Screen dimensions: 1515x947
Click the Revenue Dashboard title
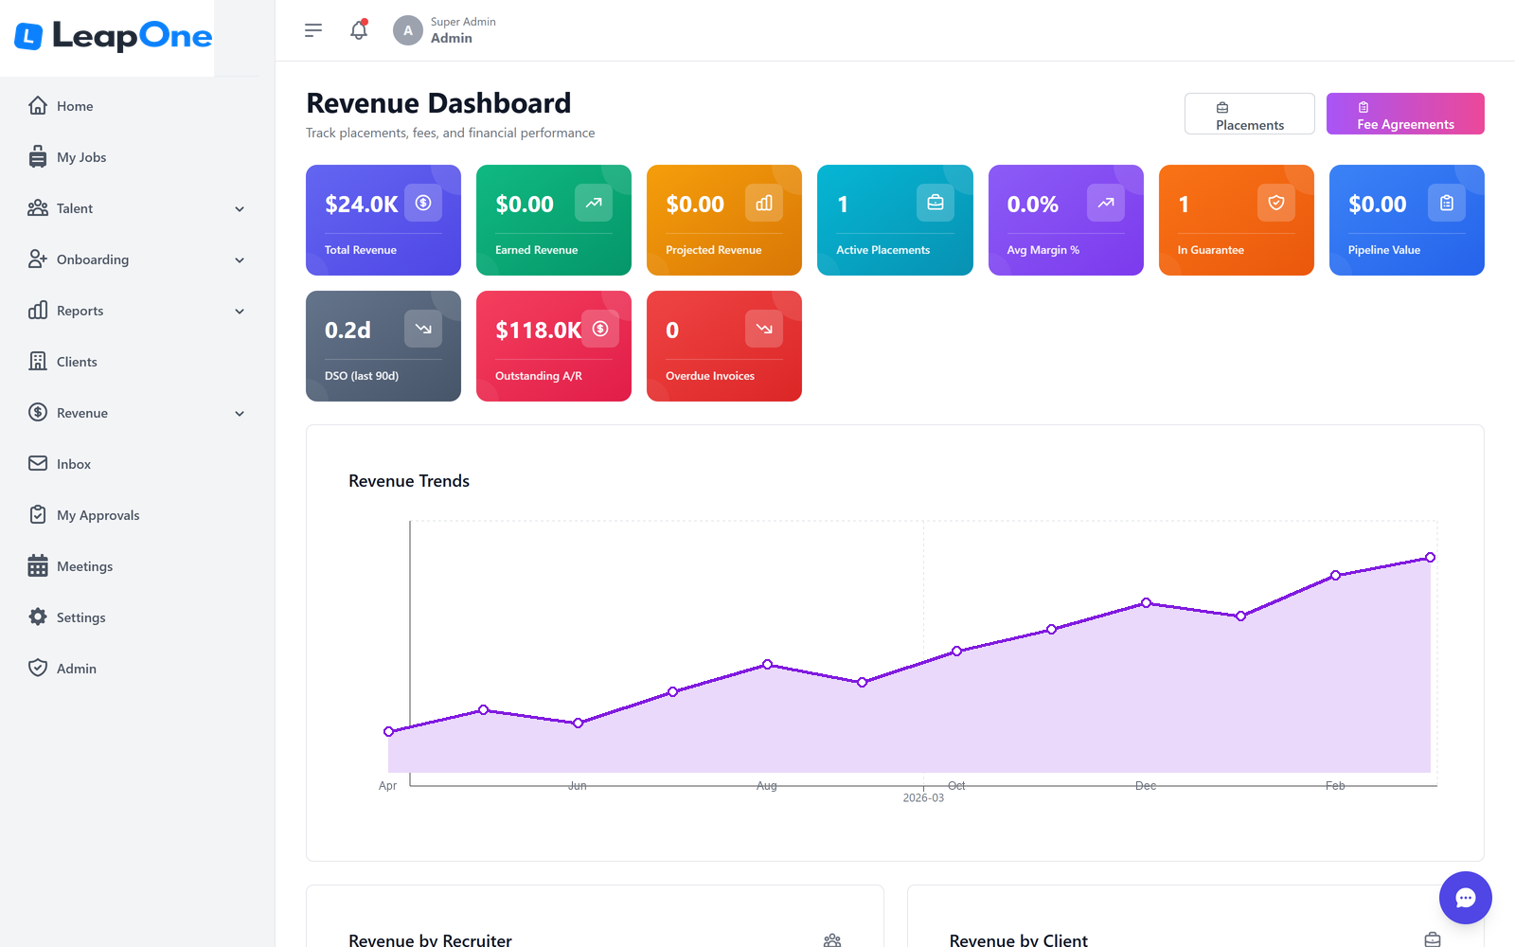click(438, 103)
